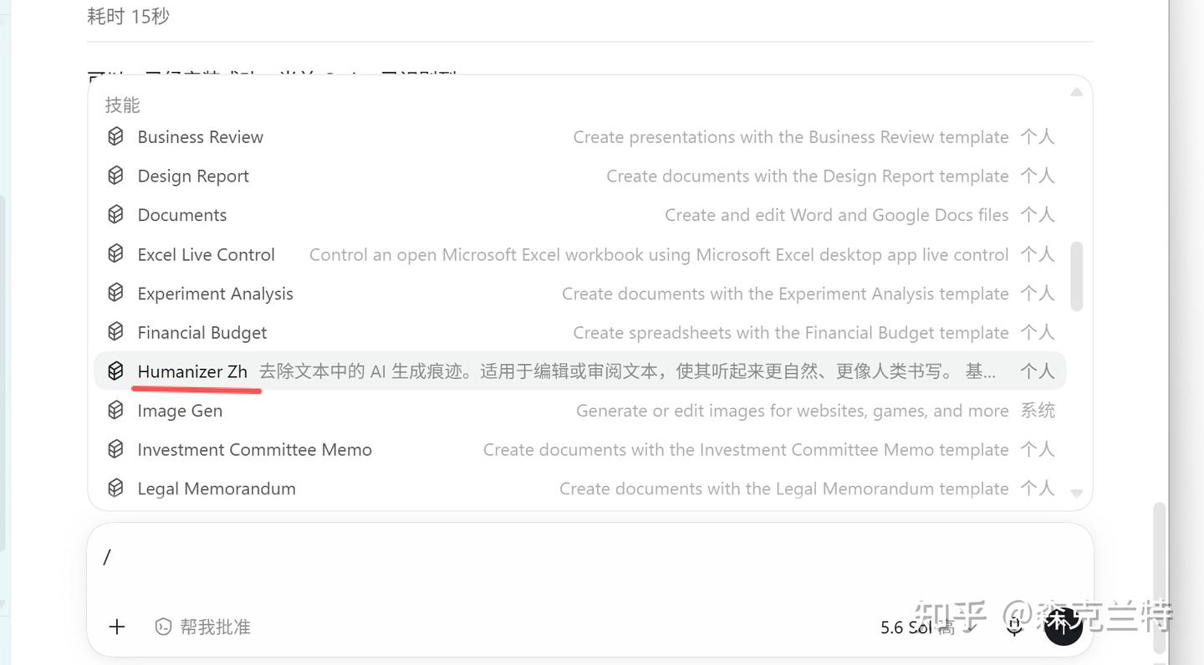Select the Business Review skill
This screenshot has width=1204, height=665.
pos(580,136)
